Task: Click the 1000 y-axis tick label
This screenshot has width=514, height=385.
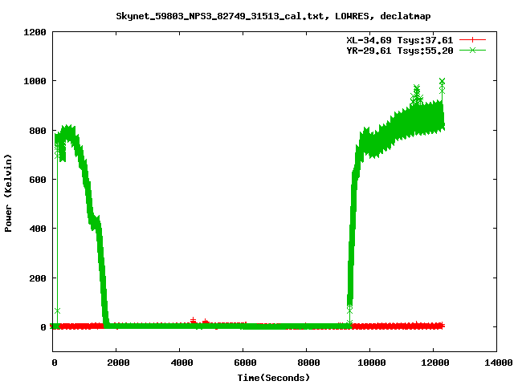Action: tap(35, 81)
